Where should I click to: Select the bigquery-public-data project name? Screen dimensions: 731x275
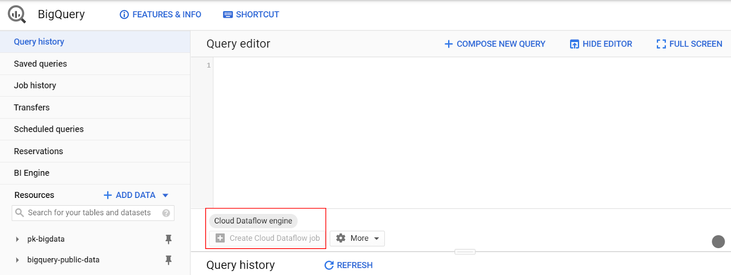(x=63, y=260)
